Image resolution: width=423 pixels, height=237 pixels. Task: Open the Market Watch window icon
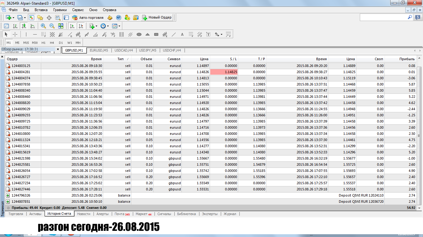point(31,18)
